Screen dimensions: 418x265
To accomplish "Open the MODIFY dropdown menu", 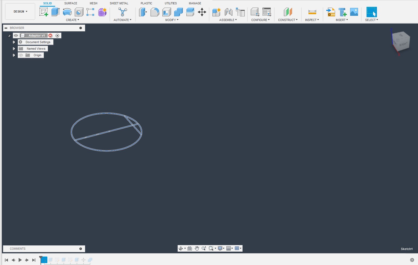I will click(x=172, y=20).
